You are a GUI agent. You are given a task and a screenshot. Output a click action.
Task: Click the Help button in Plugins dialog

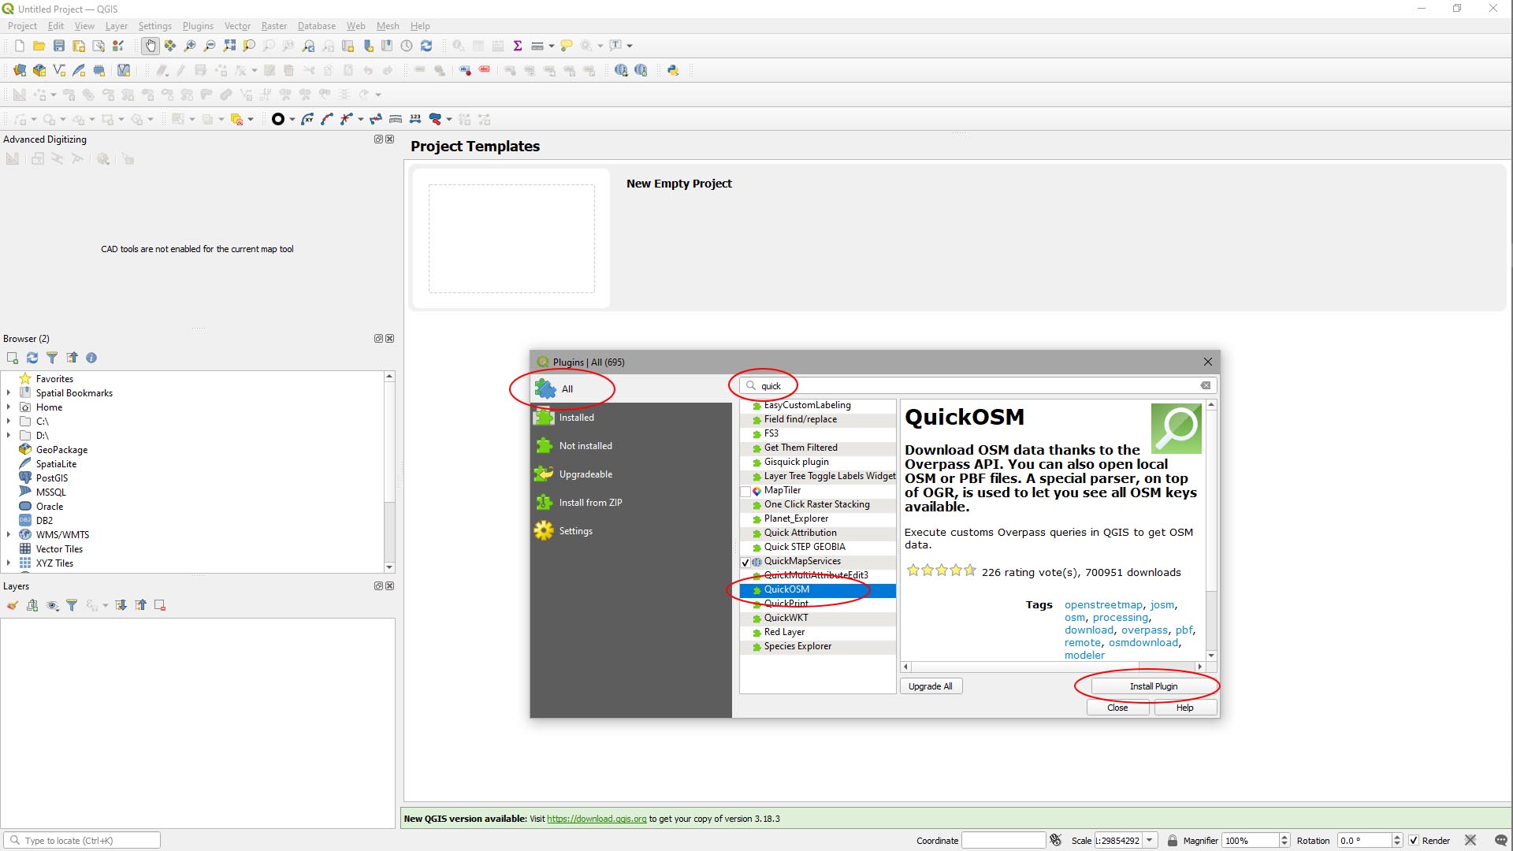tap(1184, 708)
